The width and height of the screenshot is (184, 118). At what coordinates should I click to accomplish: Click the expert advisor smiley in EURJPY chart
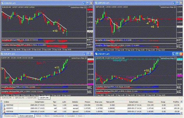click(86, 58)
